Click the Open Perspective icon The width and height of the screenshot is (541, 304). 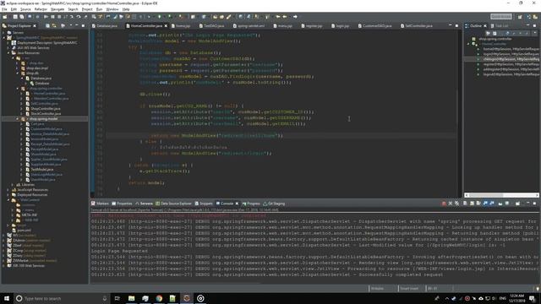coord(521,17)
